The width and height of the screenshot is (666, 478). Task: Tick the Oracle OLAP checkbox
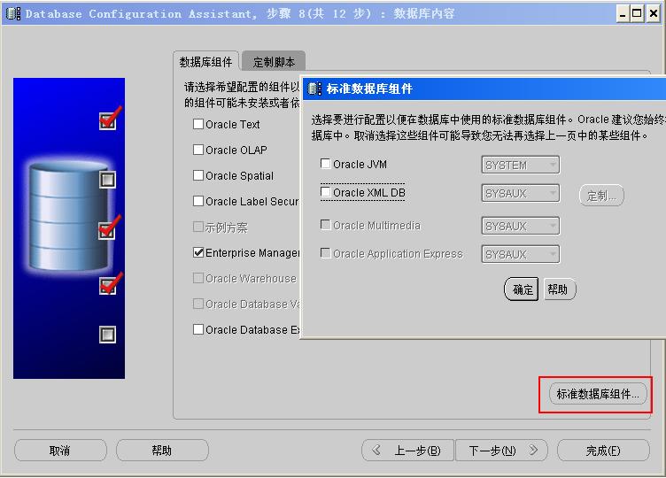(198, 150)
